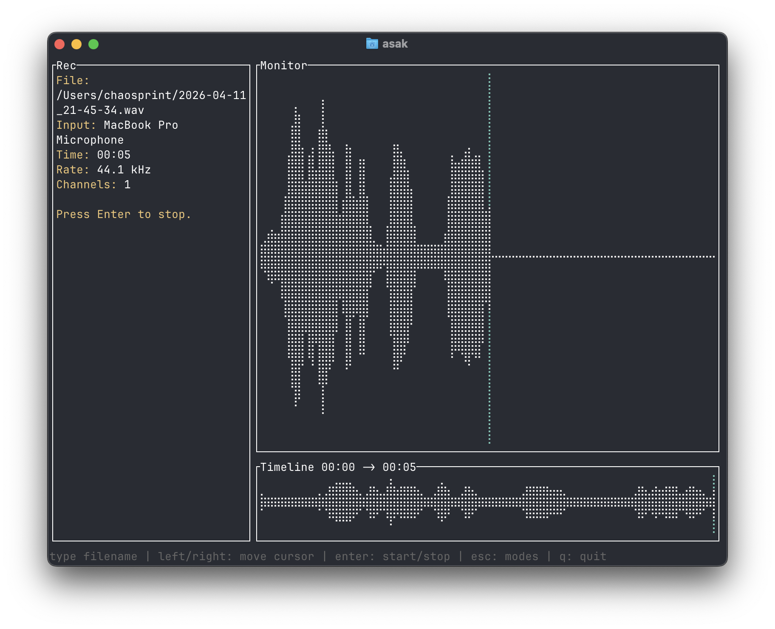Viewport: 775px width, 629px height.
Task: Select the Monitor panel header
Action: point(283,65)
